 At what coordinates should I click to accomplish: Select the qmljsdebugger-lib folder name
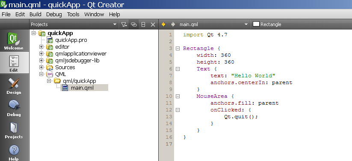(x=77, y=61)
